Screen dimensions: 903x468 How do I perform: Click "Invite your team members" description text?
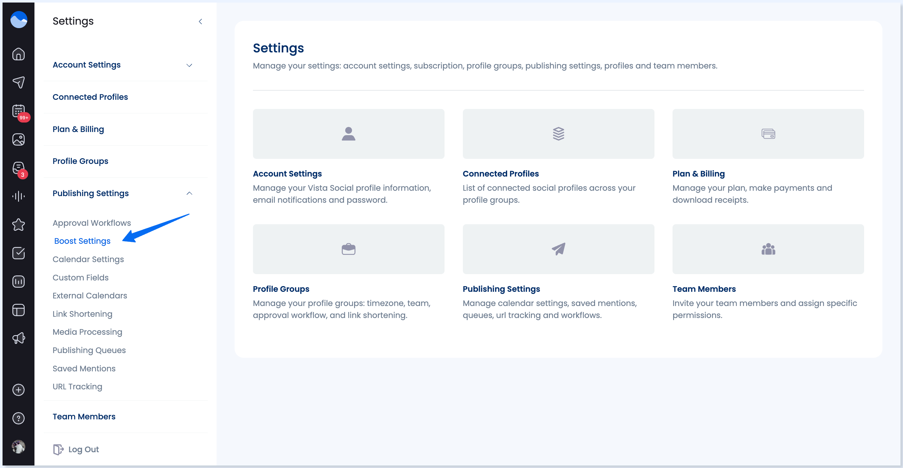(765, 309)
